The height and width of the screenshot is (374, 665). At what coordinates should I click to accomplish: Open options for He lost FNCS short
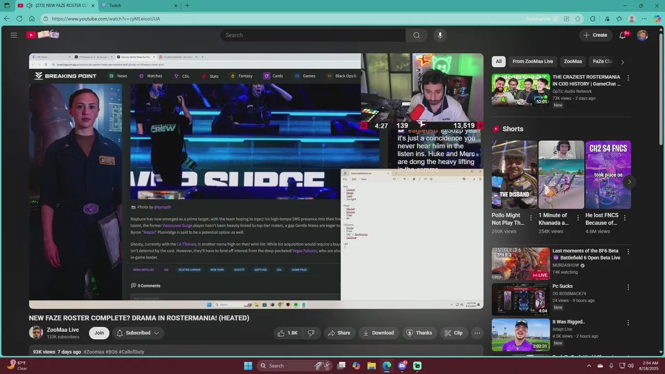[x=624, y=218]
